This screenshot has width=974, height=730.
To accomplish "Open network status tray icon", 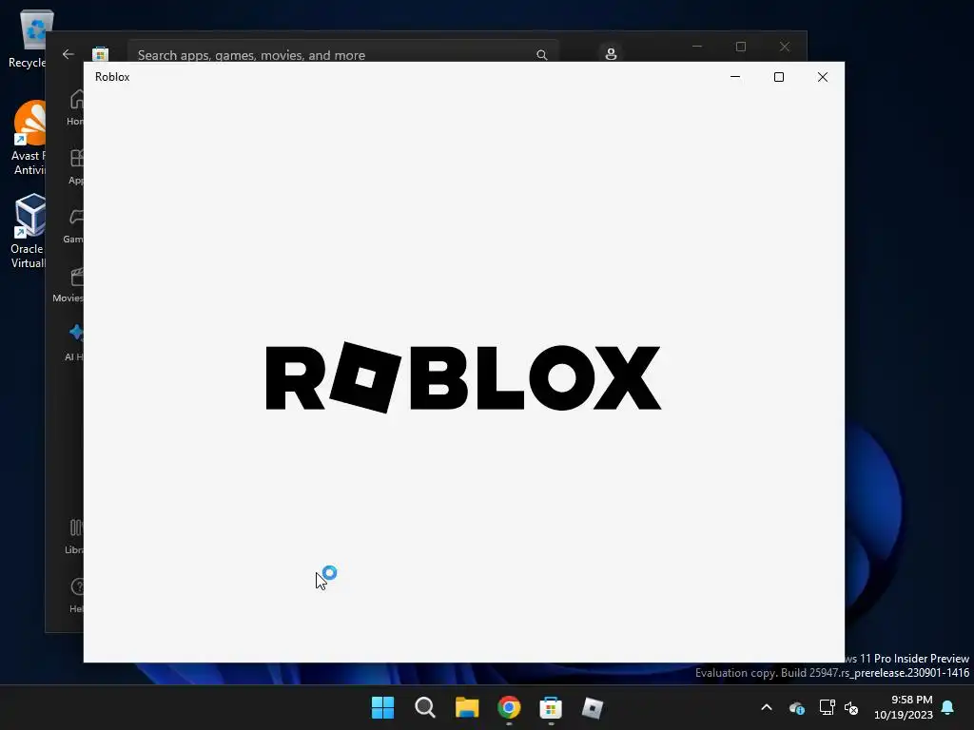I will click(827, 707).
